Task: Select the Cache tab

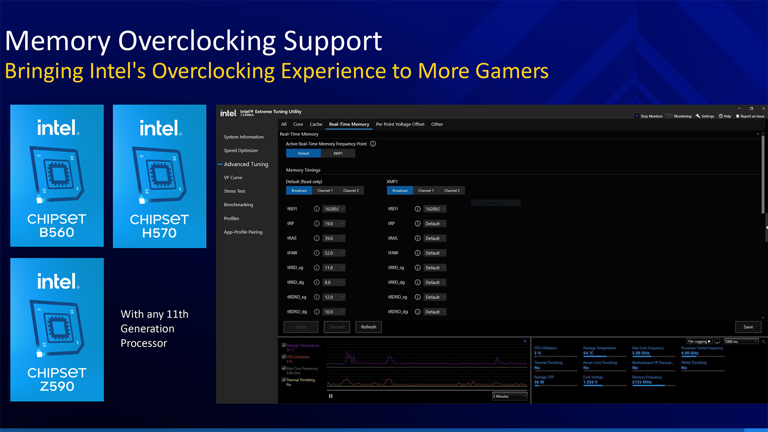Action: [x=316, y=124]
